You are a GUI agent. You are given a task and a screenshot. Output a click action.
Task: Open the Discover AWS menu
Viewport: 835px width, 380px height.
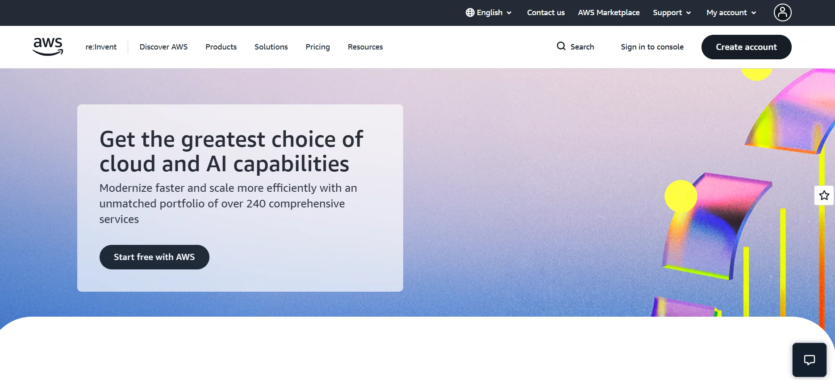click(x=163, y=47)
